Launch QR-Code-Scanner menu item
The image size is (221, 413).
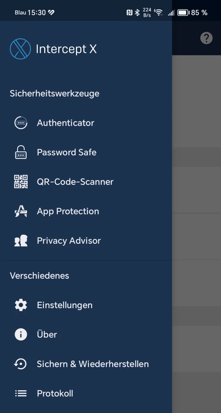click(75, 182)
